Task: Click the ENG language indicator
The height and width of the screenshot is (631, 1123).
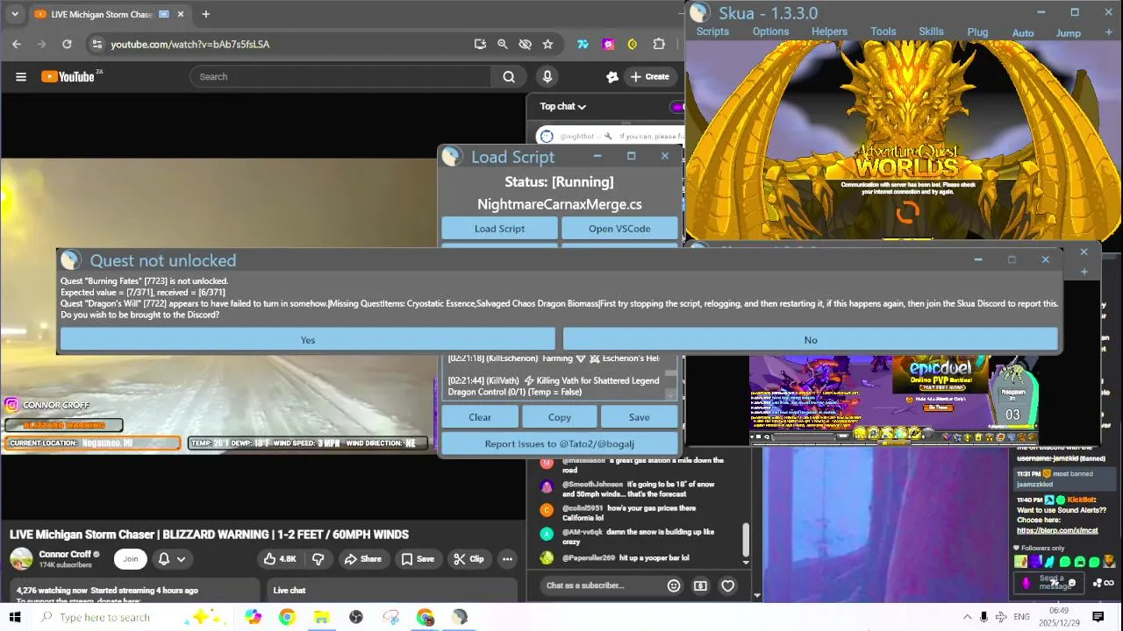Action: coord(1021,617)
